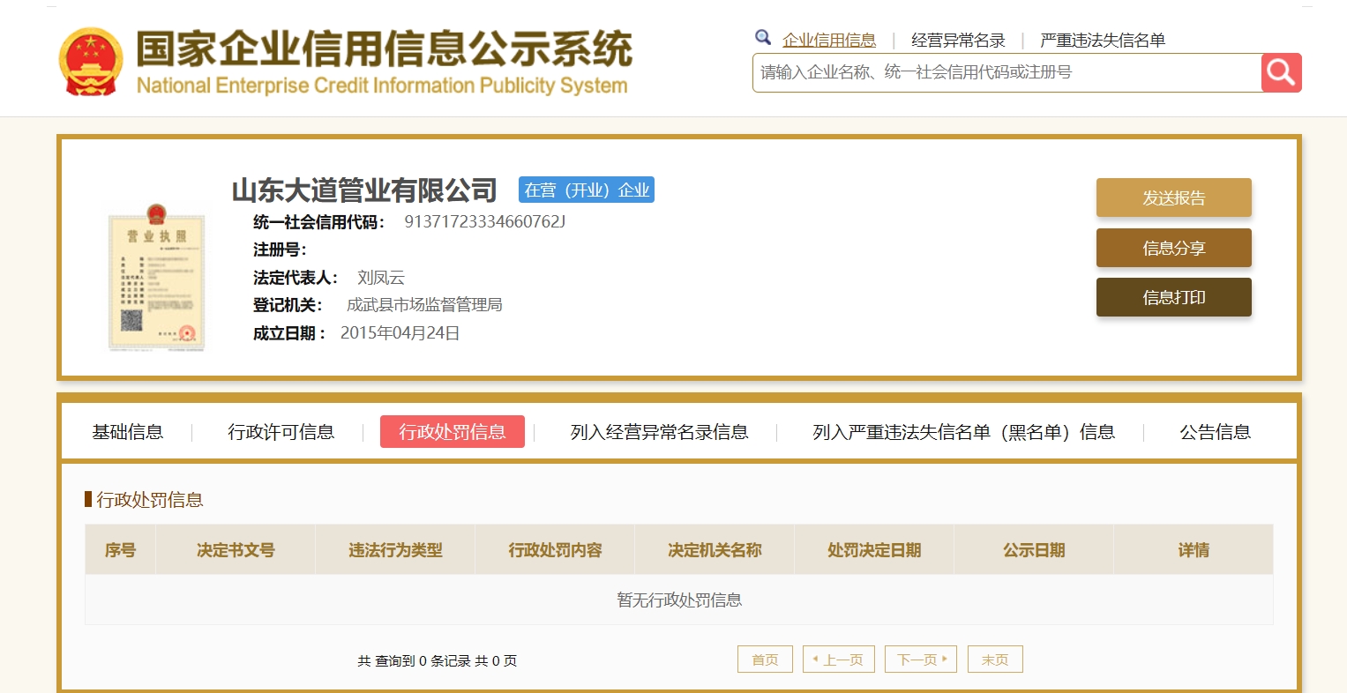Select the 严重违法失信名单 search category
The height and width of the screenshot is (693, 1347).
click(x=1103, y=40)
